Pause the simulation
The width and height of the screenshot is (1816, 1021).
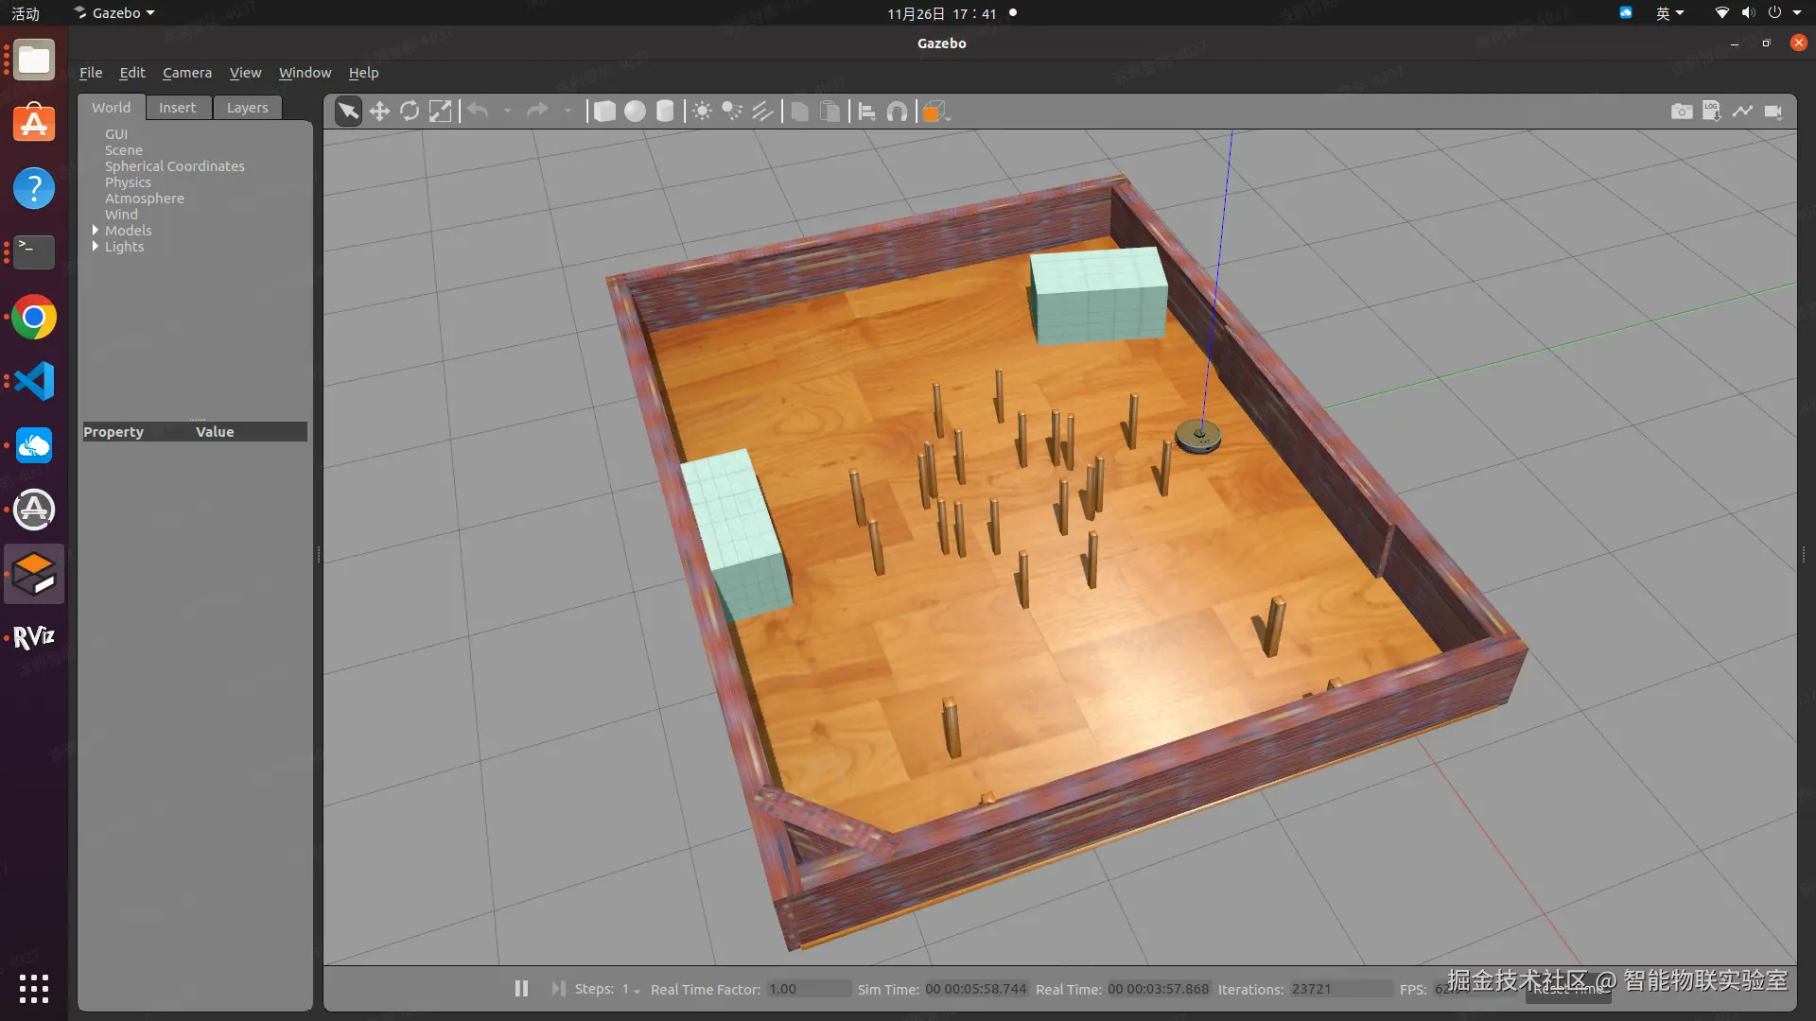coord(521,989)
